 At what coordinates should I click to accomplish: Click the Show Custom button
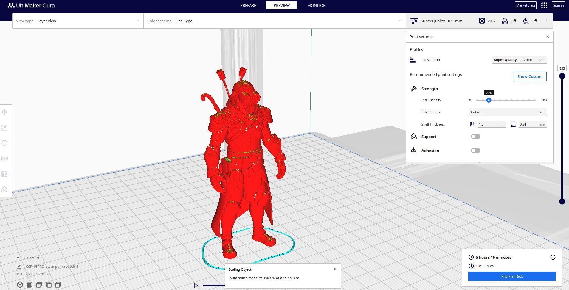point(530,76)
